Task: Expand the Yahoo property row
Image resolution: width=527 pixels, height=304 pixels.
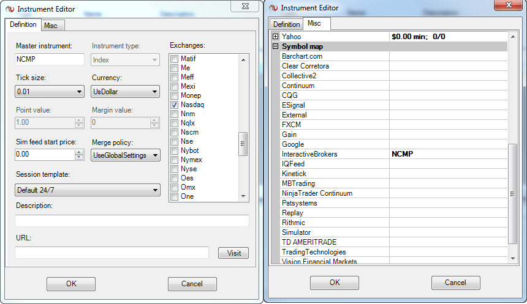Action: coord(276,37)
